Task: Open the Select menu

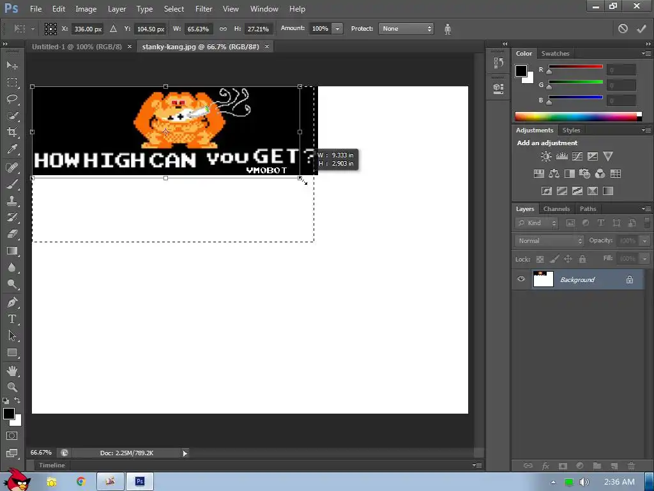Action: [174, 9]
